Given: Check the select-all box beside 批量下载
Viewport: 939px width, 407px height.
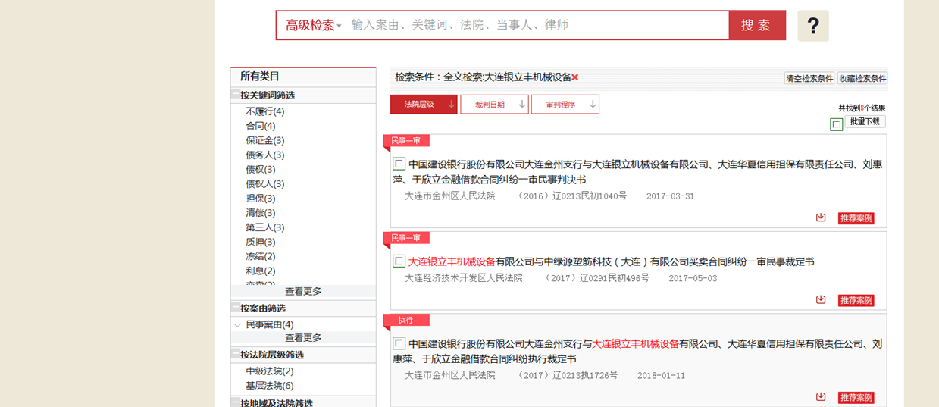Looking at the screenshot, I should pos(836,124).
